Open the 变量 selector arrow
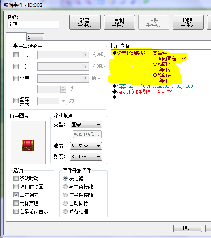211x238 pixels. click(x=85, y=78)
